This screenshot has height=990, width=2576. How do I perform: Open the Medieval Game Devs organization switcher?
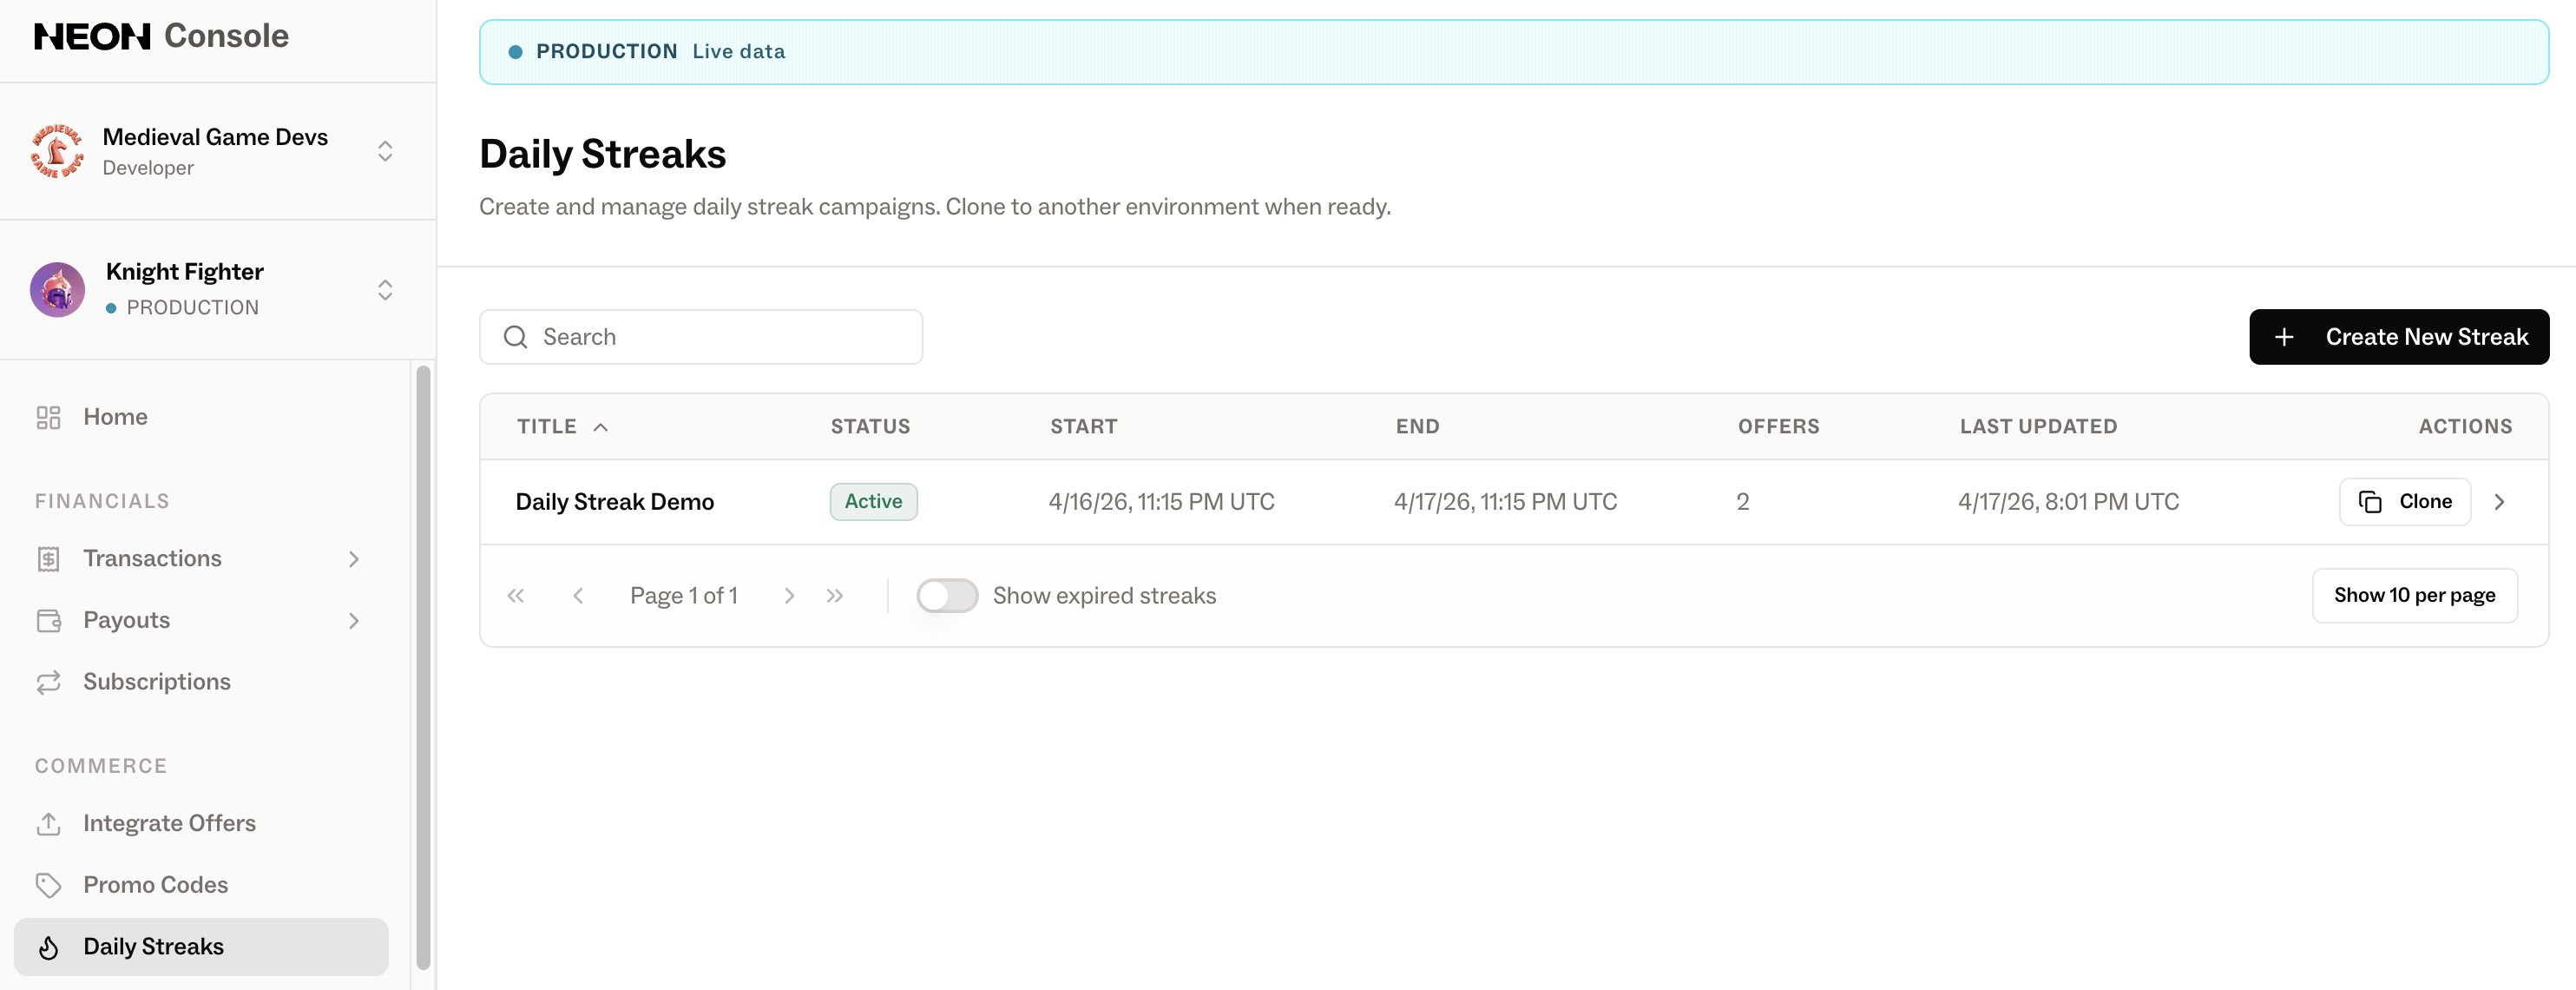(x=385, y=151)
